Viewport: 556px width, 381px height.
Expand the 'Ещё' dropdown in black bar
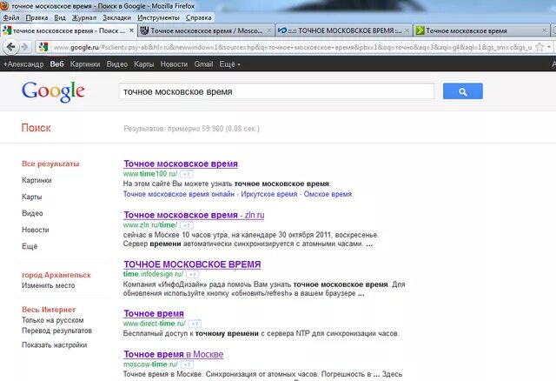pyautogui.click(x=229, y=64)
